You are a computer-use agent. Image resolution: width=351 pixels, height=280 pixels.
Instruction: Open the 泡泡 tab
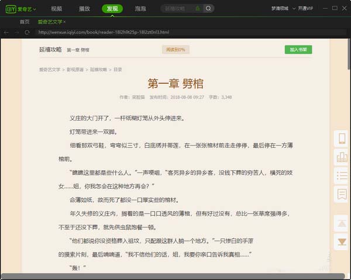click(x=140, y=9)
